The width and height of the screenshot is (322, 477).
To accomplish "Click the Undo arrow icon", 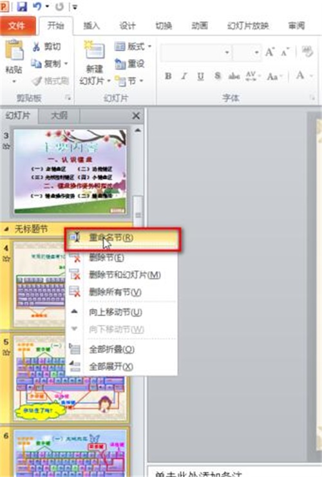I will [x=37, y=6].
